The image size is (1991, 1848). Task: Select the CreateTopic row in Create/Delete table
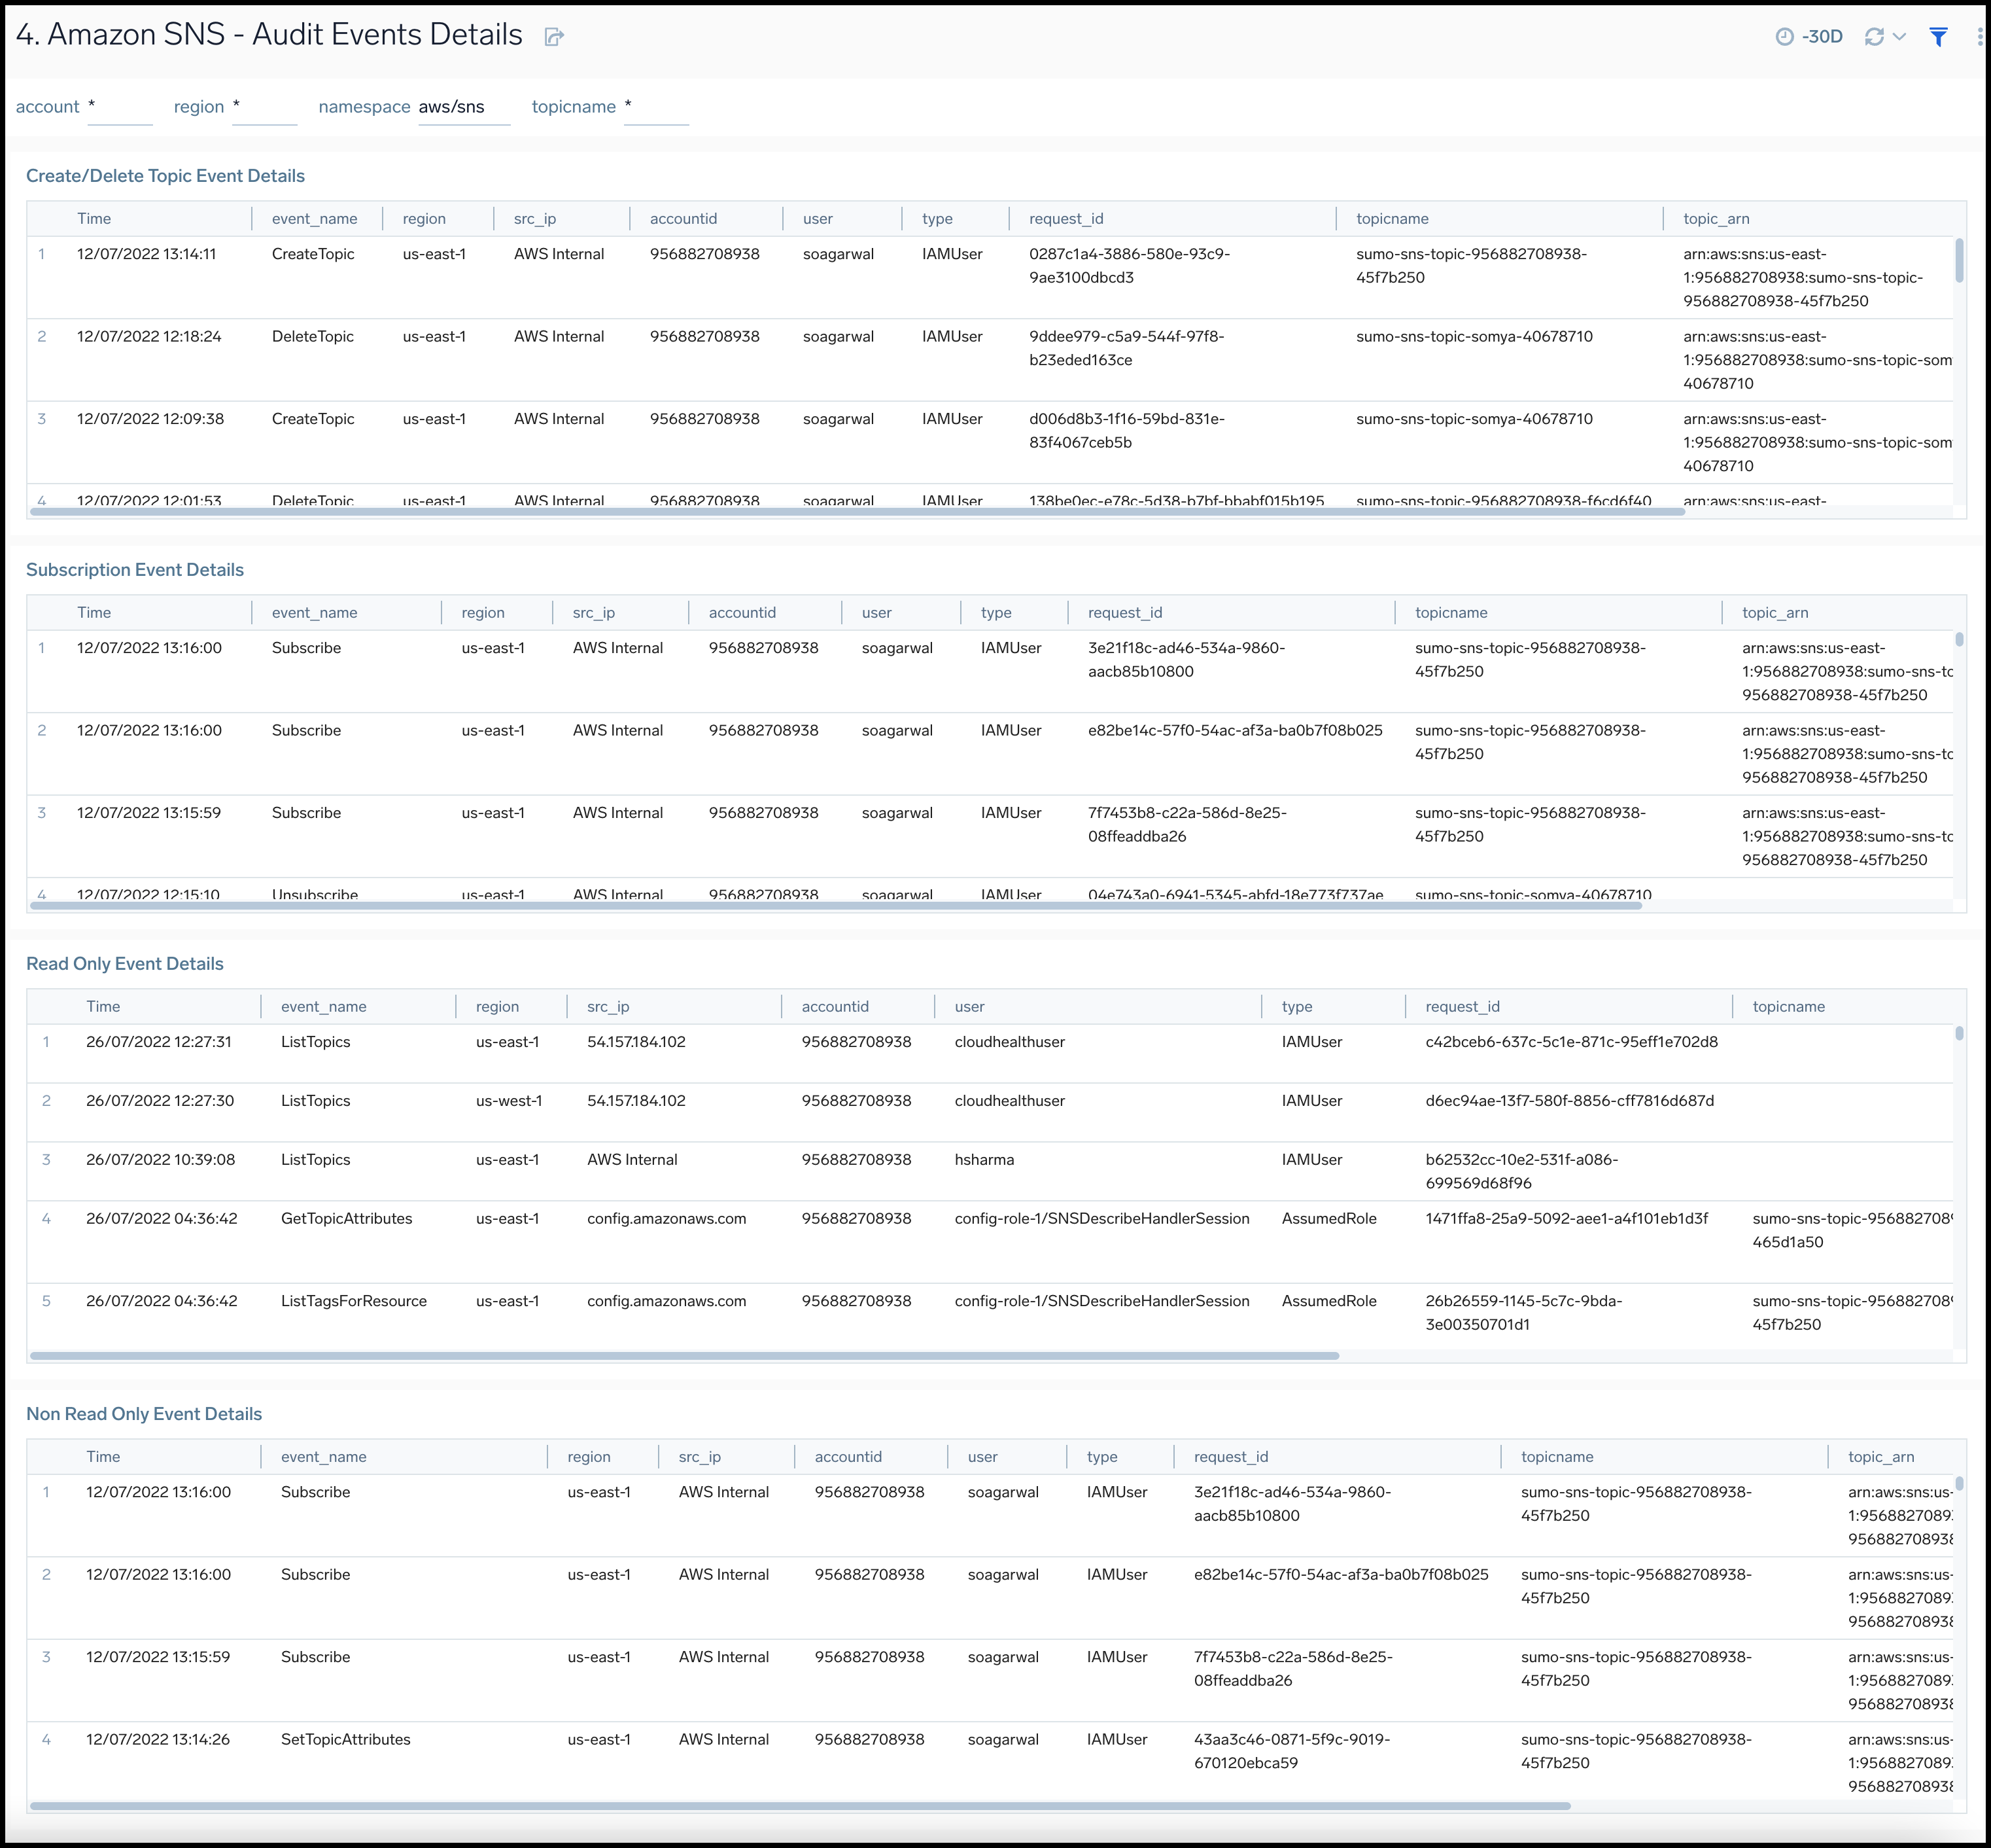313,254
